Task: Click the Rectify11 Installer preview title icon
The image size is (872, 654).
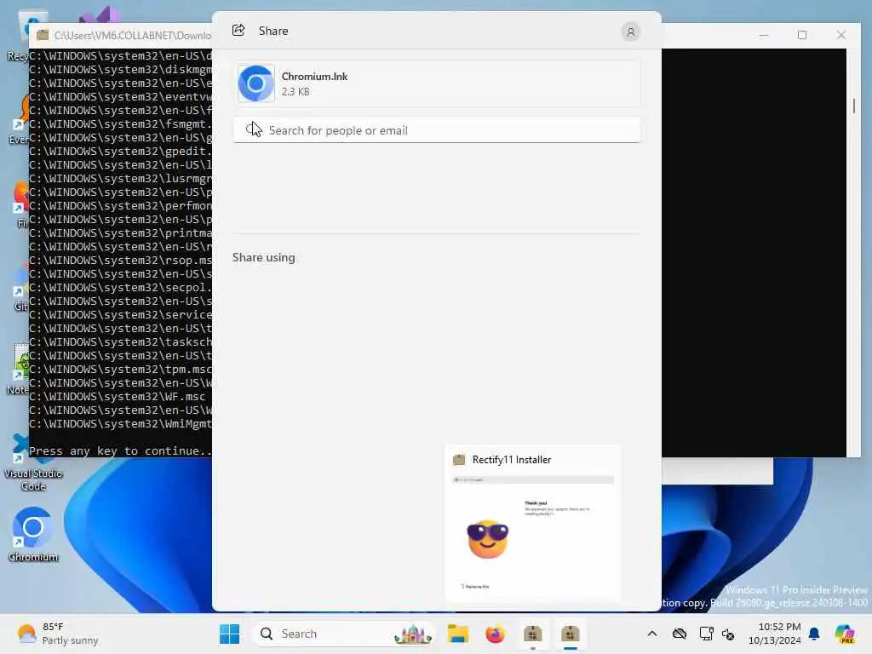Action: pyautogui.click(x=459, y=460)
